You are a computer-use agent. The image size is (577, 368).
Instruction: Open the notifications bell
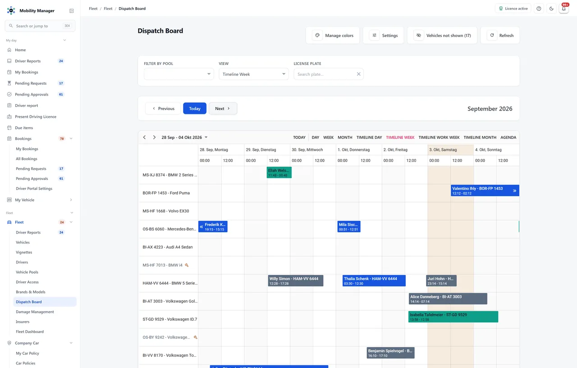563,9
